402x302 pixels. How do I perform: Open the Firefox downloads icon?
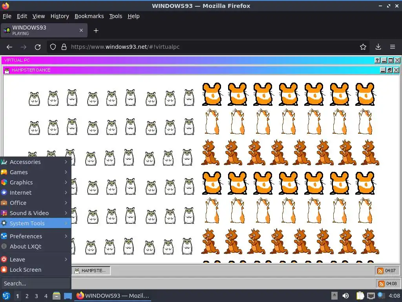(x=378, y=47)
